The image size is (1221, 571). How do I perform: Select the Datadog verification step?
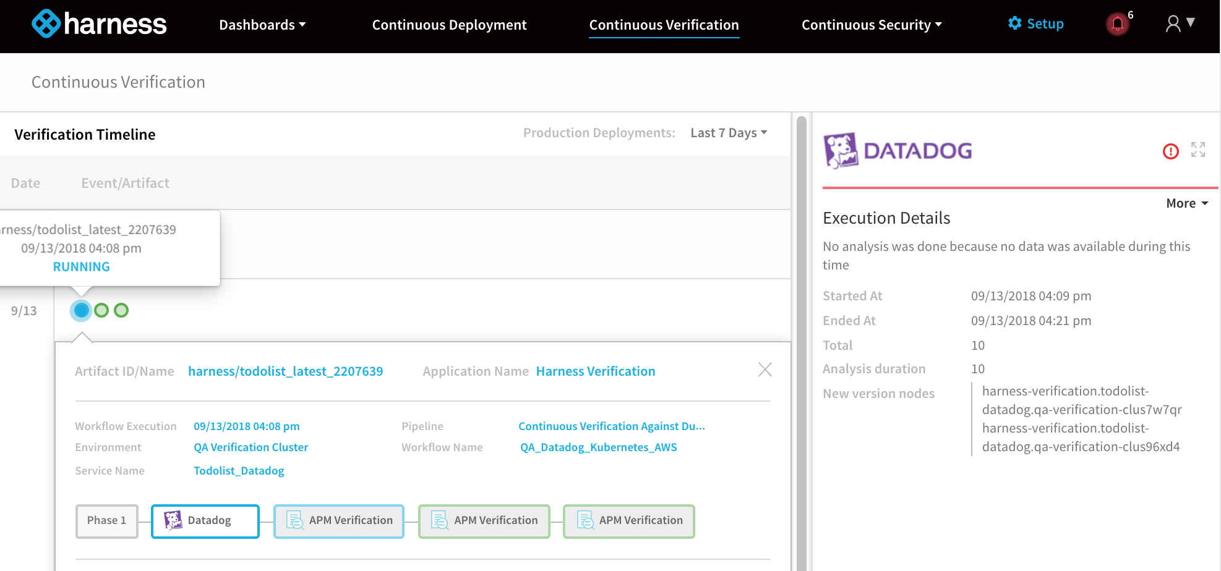[205, 521]
